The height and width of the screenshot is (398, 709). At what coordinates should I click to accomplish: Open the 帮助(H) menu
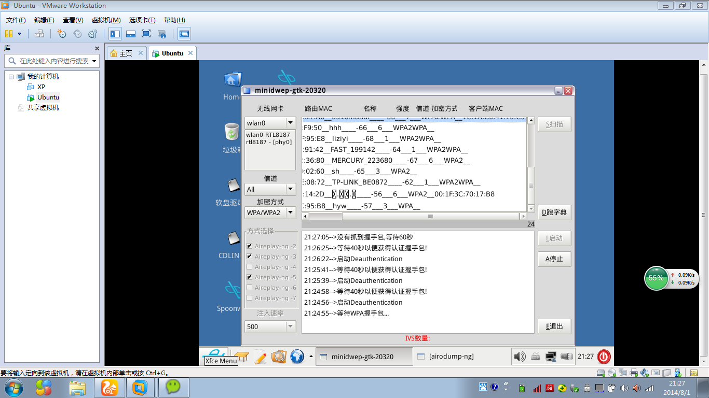(174, 20)
